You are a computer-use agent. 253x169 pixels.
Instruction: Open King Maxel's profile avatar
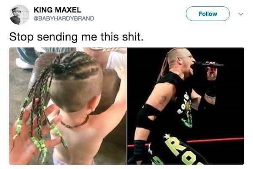[19, 14]
